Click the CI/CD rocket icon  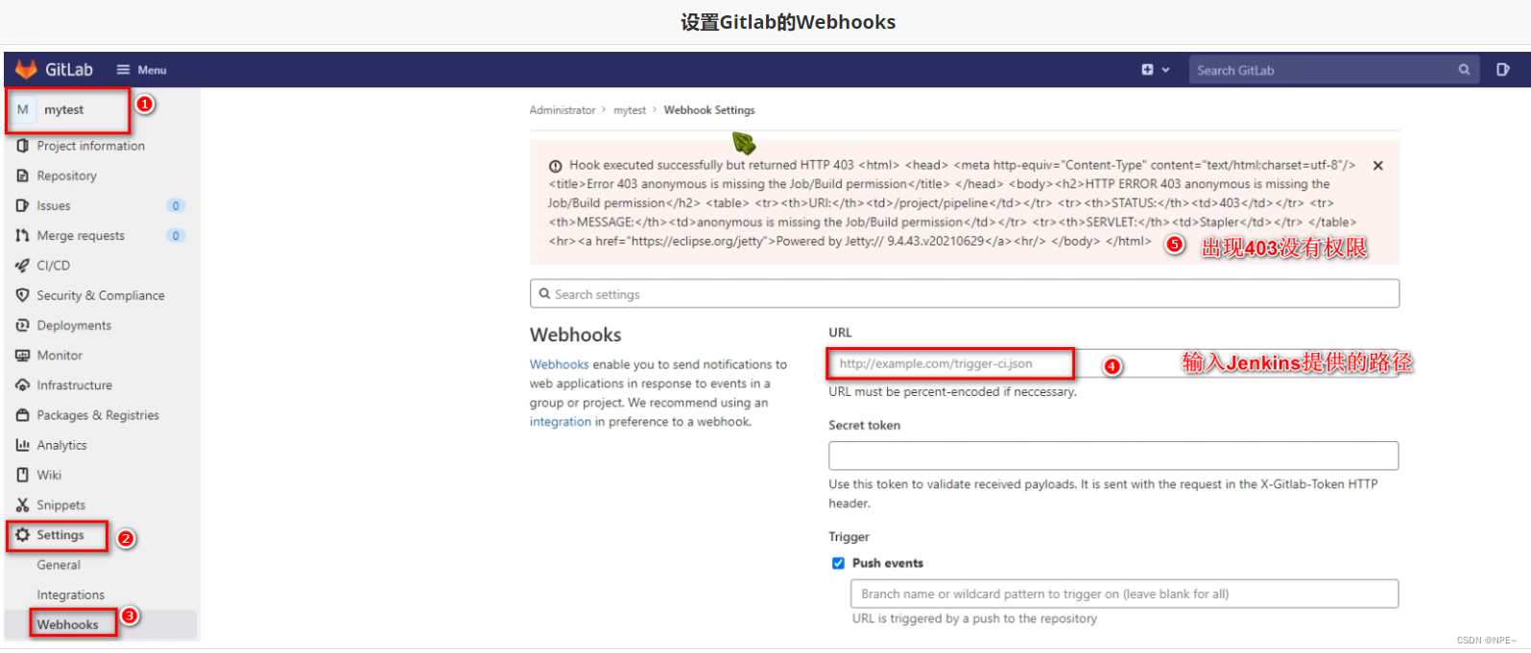pos(23,266)
